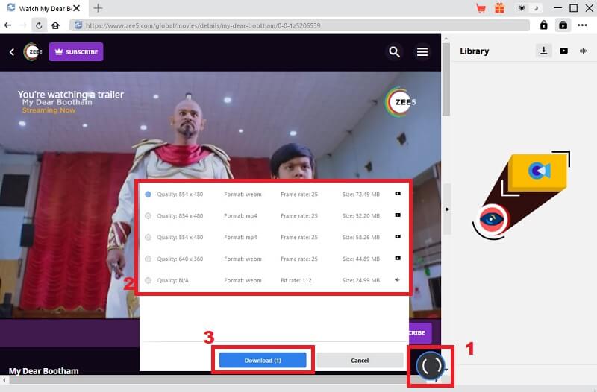Switch to Library downloading tab

point(544,51)
